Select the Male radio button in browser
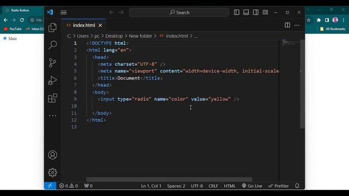This screenshot has width=349, height=196. click(x=5, y=39)
